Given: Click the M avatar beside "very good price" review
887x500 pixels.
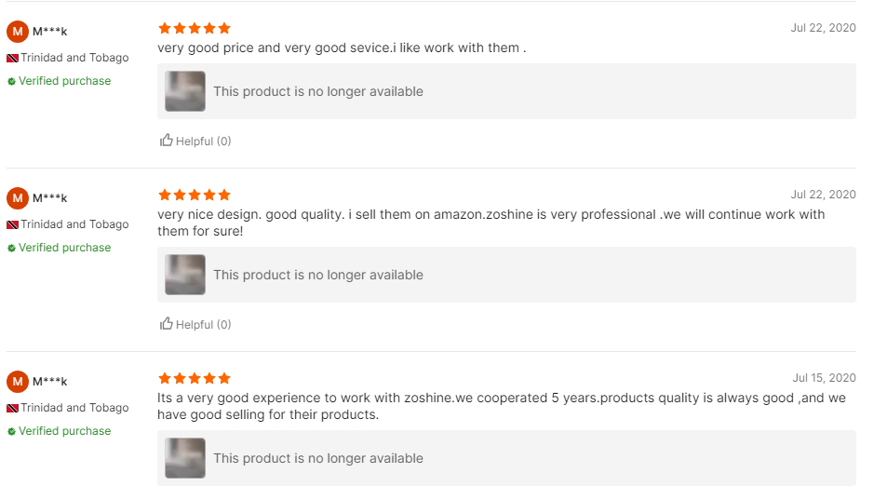Looking at the screenshot, I should point(18,32).
